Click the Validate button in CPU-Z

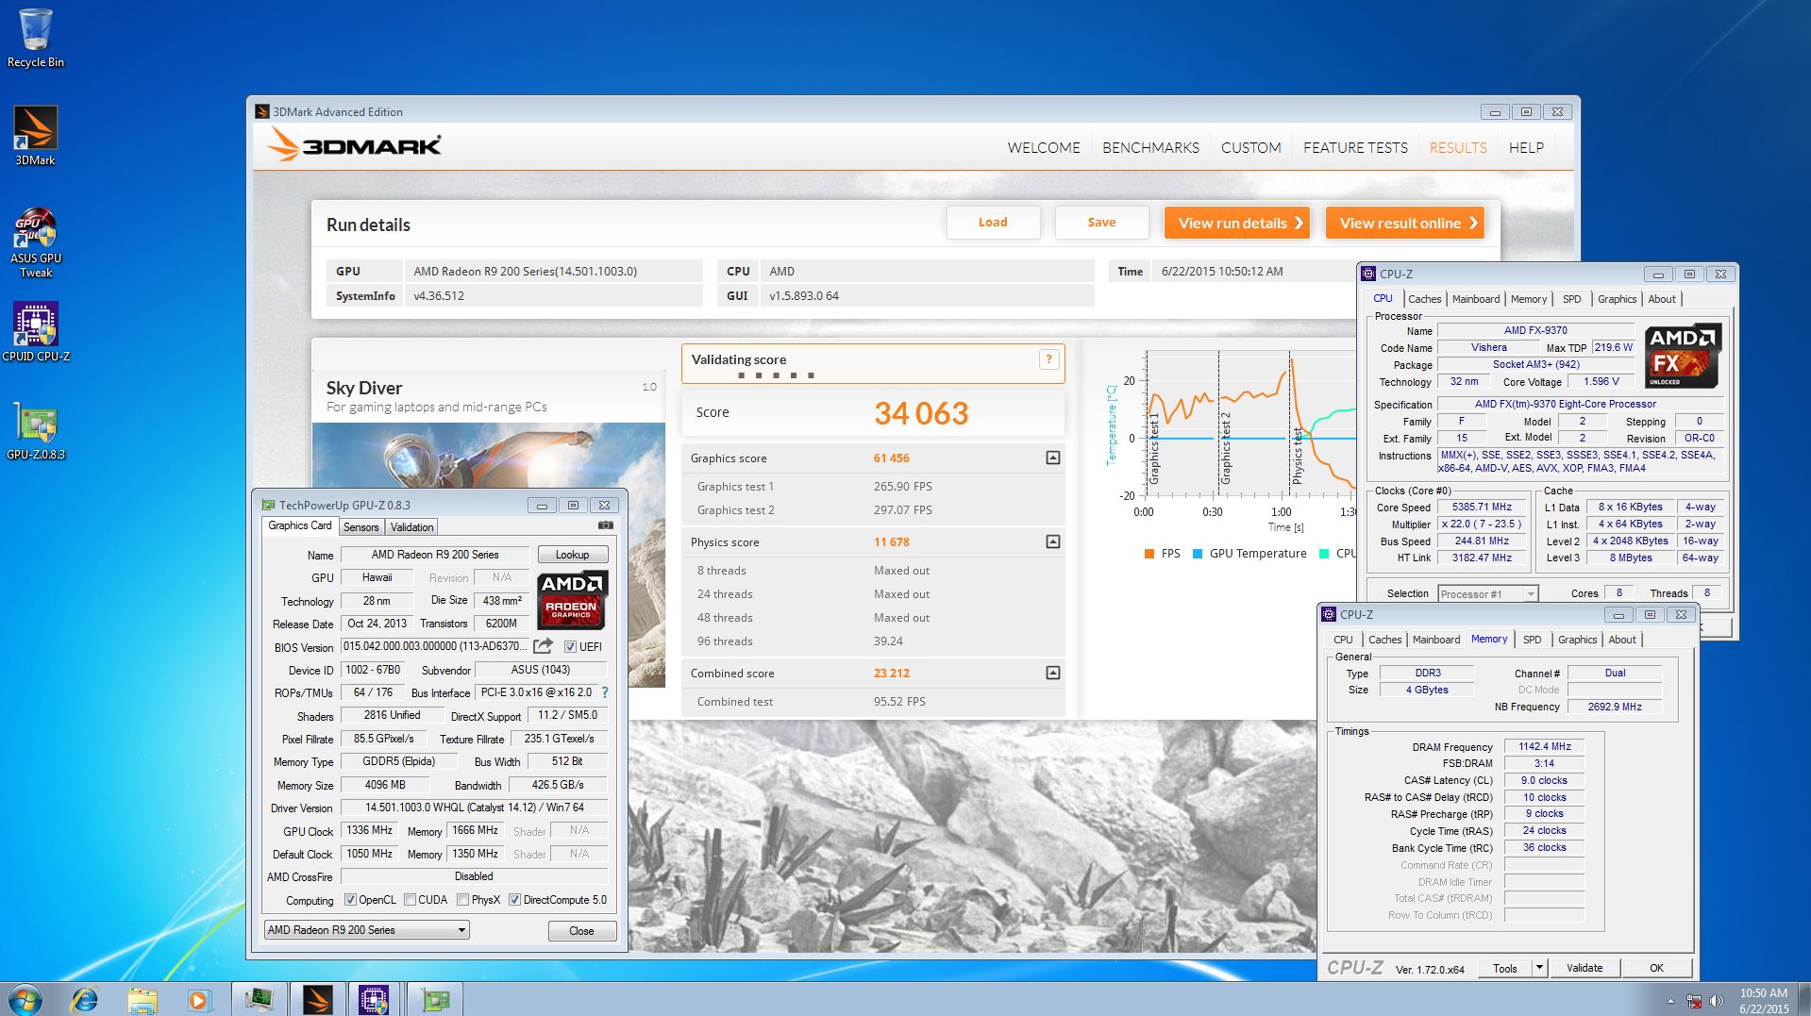(x=1585, y=968)
